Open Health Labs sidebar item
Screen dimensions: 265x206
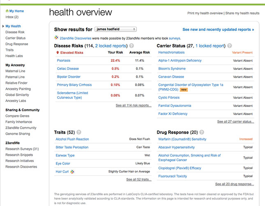click(x=14, y=56)
